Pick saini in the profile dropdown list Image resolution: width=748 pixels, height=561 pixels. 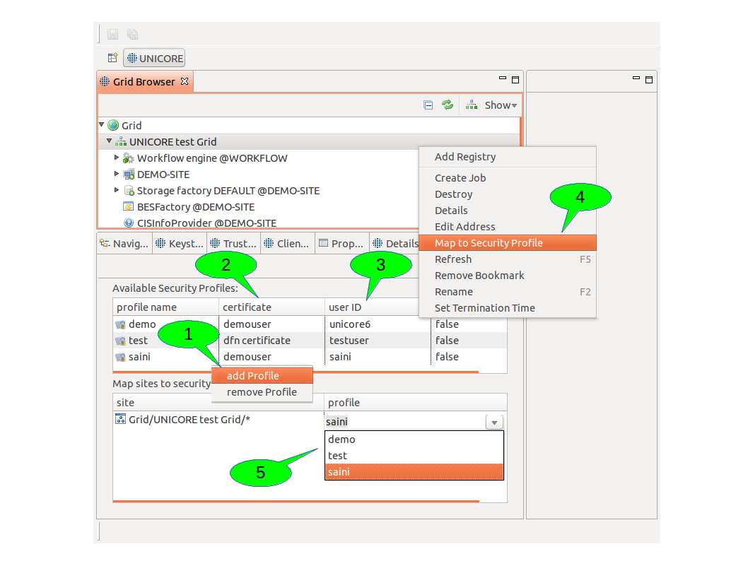pyautogui.click(x=414, y=472)
